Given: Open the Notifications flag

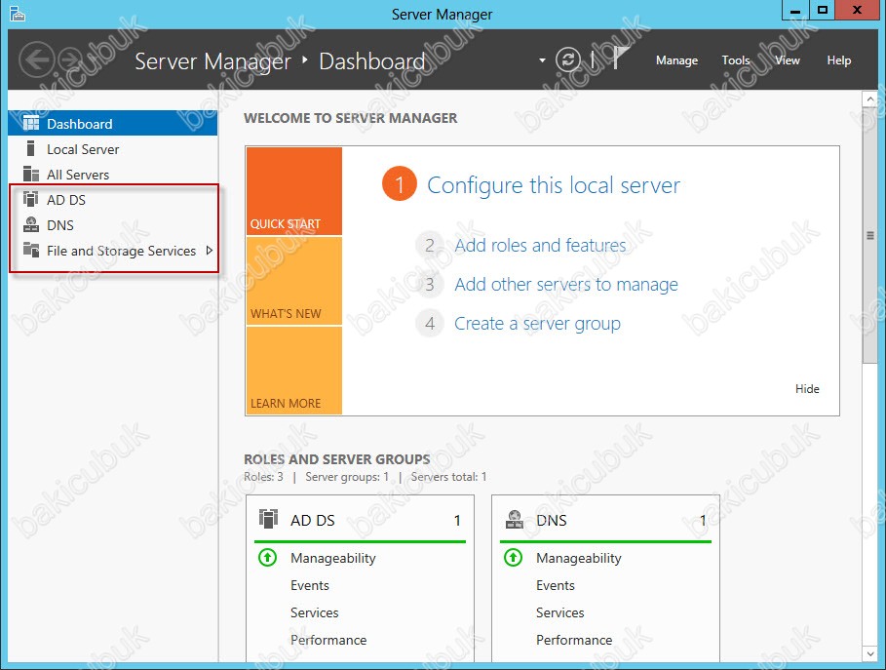Looking at the screenshot, I should pos(621,58).
